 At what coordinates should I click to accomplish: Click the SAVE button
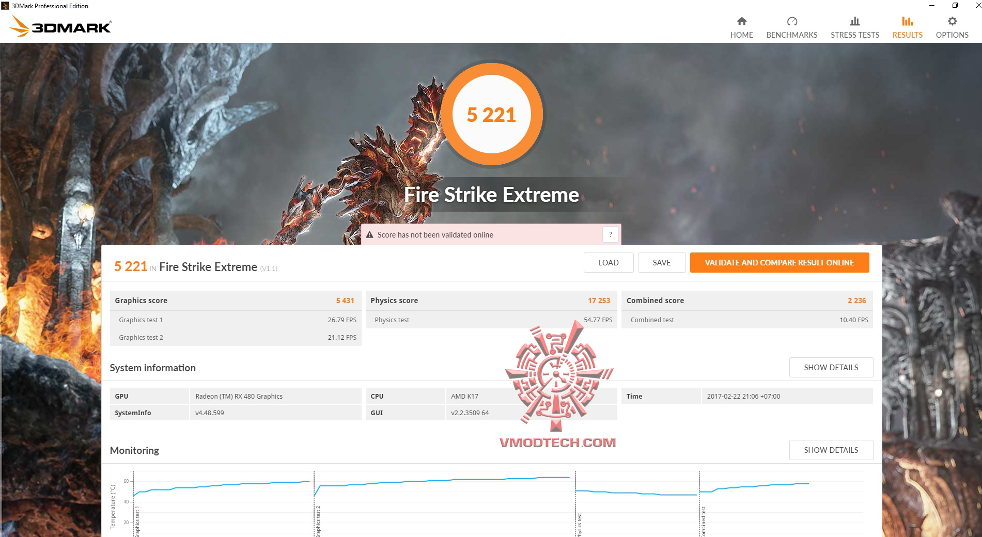click(662, 262)
